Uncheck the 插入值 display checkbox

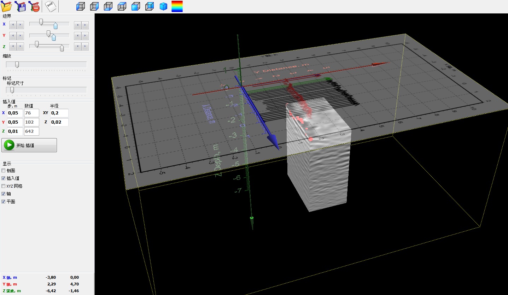(4, 178)
